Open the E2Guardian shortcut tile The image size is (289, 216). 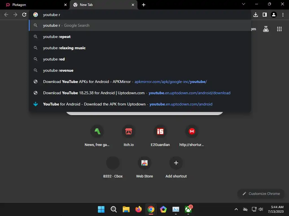pos(160,136)
